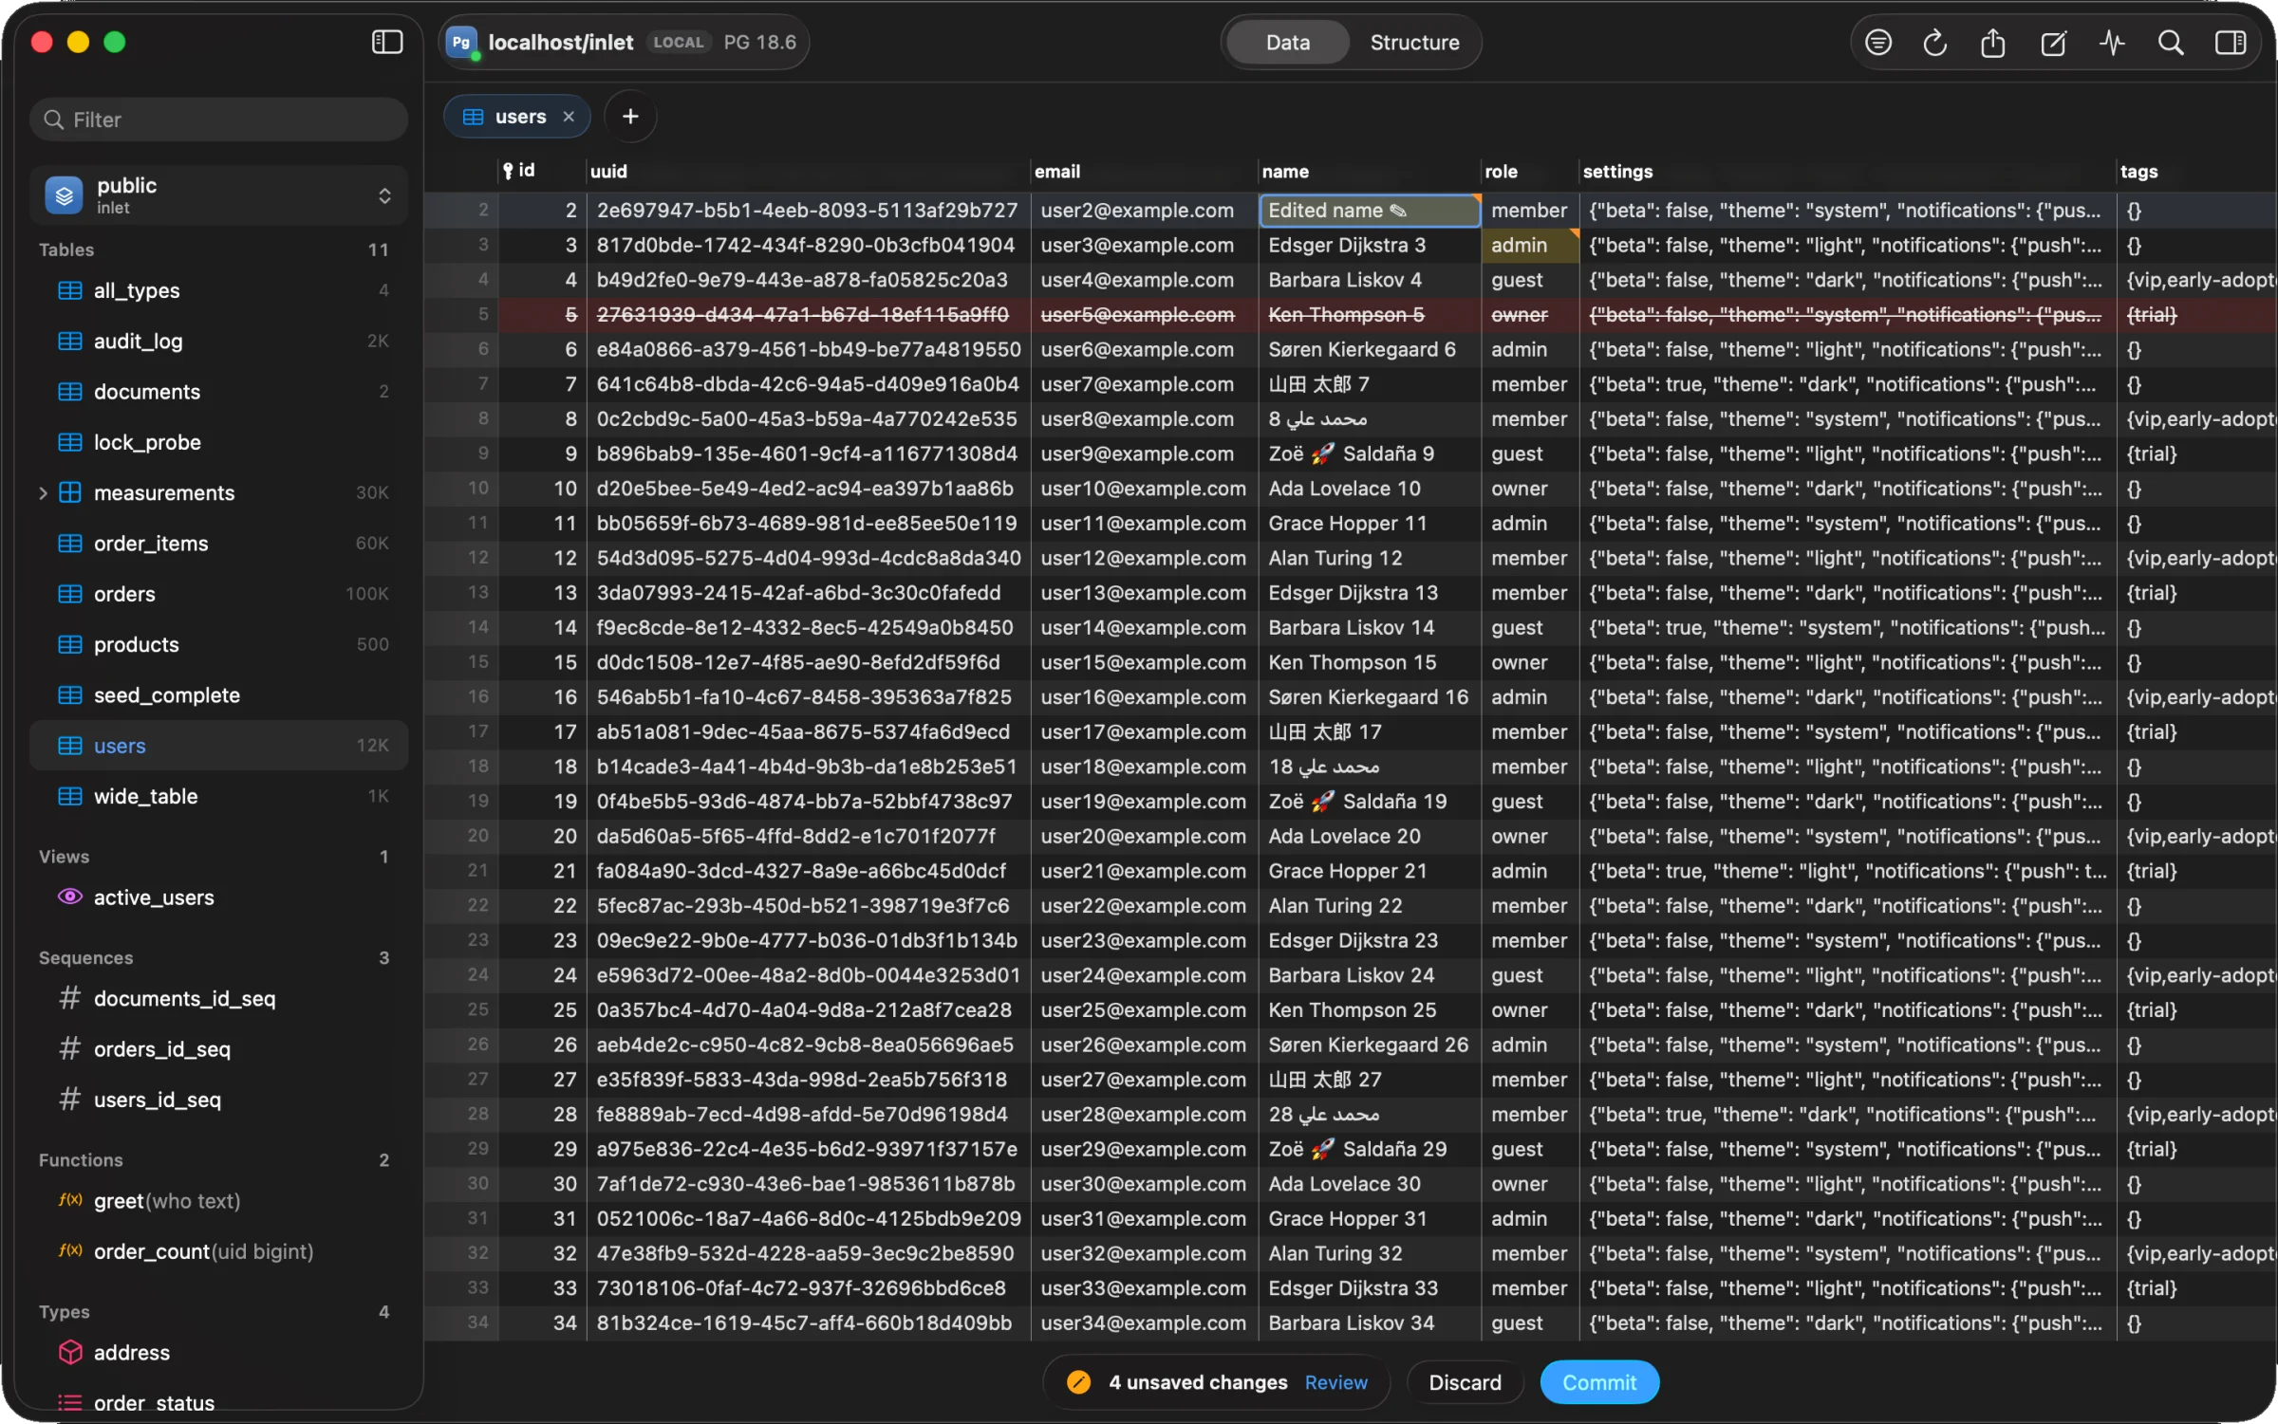Select the deleted row Ken Thompson 5

click(1370, 315)
